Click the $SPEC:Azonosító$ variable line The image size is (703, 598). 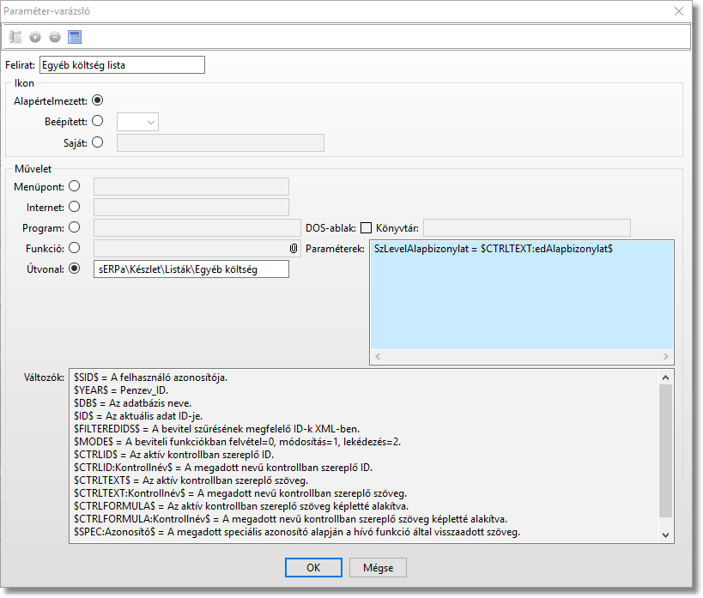tap(297, 532)
